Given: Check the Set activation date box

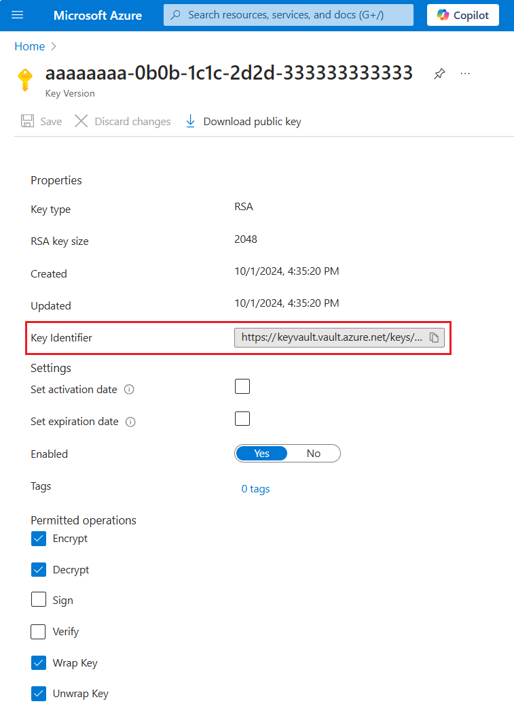Looking at the screenshot, I should pyautogui.click(x=242, y=386).
